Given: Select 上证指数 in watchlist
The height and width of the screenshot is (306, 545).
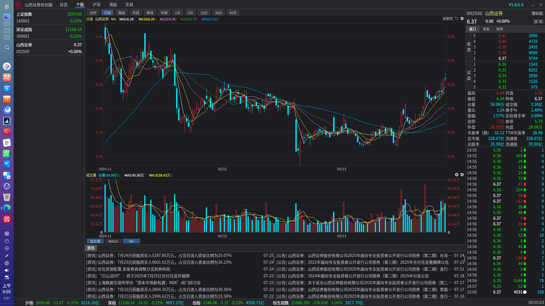Looking at the screenshot, I should pyautogui.click(x=49, y=17).
